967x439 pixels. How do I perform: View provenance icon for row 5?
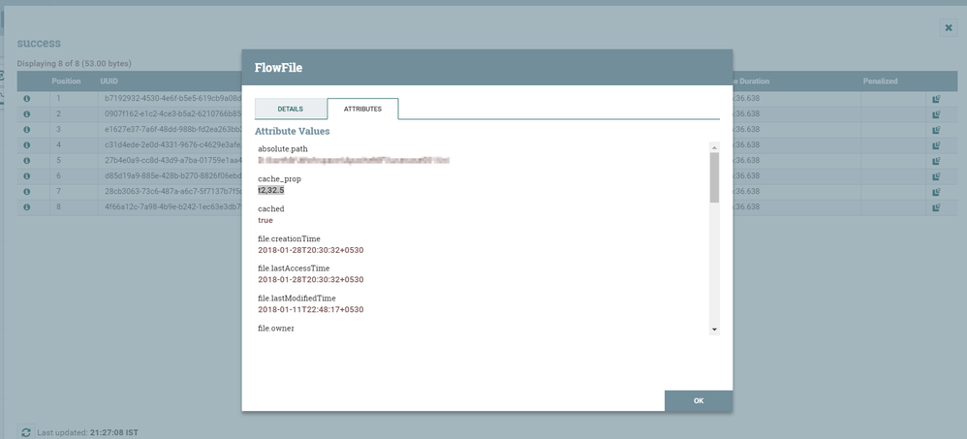[x=936, y=160]
